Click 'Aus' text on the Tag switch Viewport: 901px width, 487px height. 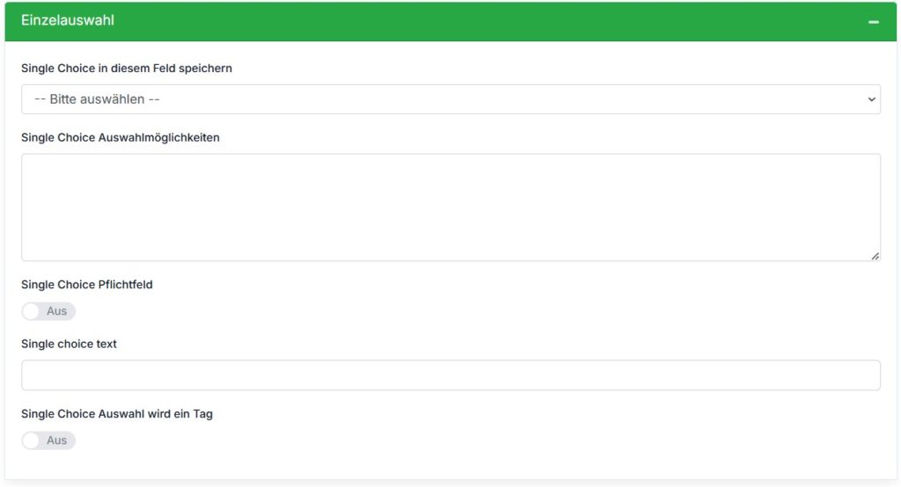tap(56, 440)
